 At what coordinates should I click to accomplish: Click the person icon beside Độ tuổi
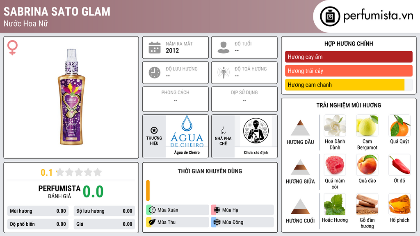click(x=224, y=48)
